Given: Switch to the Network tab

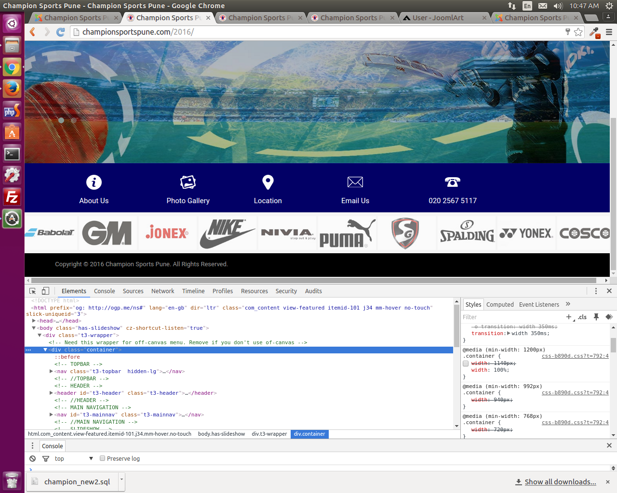Looking at the screenshot, I should pyautogui.click(x=162, y=291).
